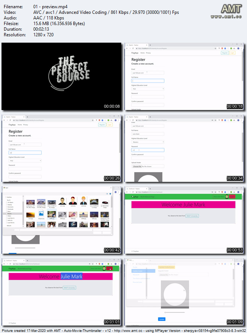Click the browser back arrow in the 00:00:53 frame
Screen dimensions: 247x333
[127, 193]
